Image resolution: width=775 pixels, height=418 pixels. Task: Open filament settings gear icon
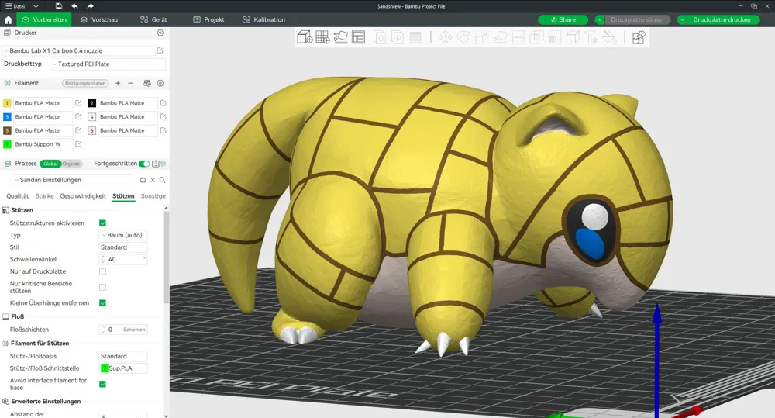click(x=160, y=83)
